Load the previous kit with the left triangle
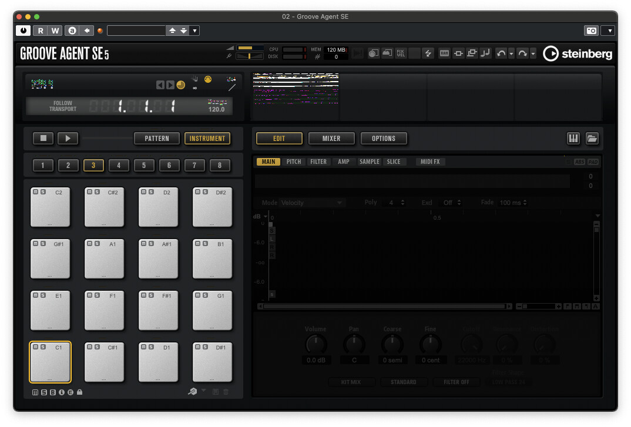The height and width of the screenshot is (427, 631). coord(160,85)
